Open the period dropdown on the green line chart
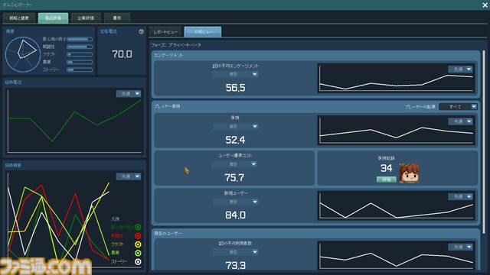The image size is (490, 275). 129,93
